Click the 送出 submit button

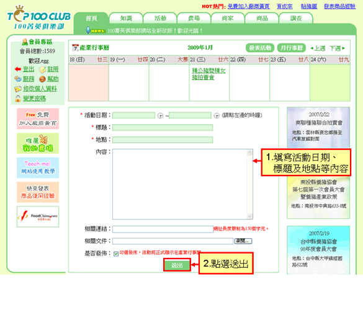[x=177, y=265]
